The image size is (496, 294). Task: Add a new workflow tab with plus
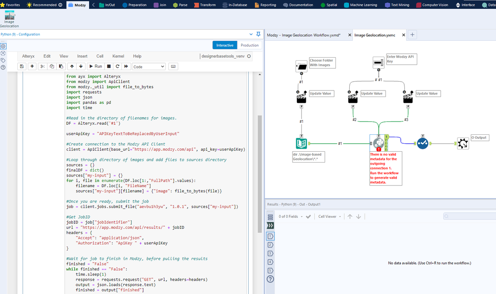(412, 35)
